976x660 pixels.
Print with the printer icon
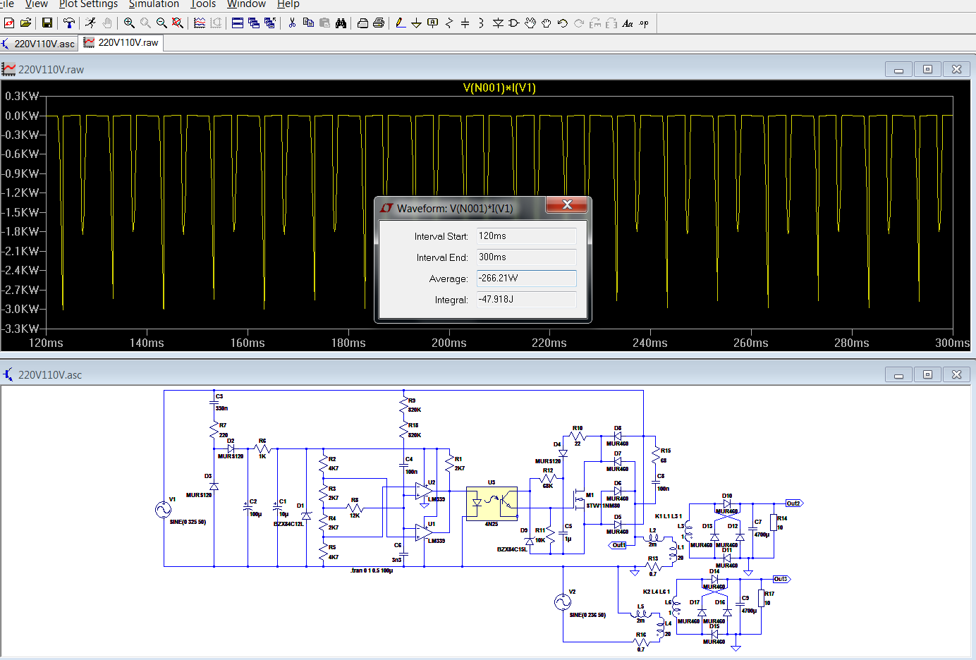pyautogui.click(x=379, y=23)
